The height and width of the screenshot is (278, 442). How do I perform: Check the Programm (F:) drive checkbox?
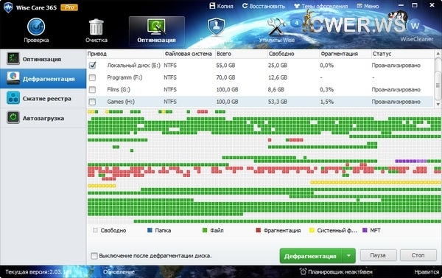coord(92,77)
